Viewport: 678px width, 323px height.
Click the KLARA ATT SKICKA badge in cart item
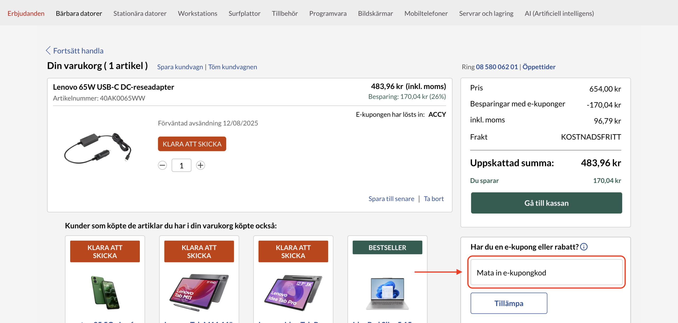coord(192,144)
